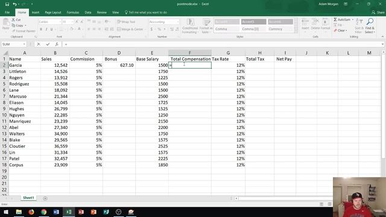This screenshot has width=386, height=217.
Task: Open PowerPoint from taskbar
Action: pyautogui.click(x=93, y=212)
